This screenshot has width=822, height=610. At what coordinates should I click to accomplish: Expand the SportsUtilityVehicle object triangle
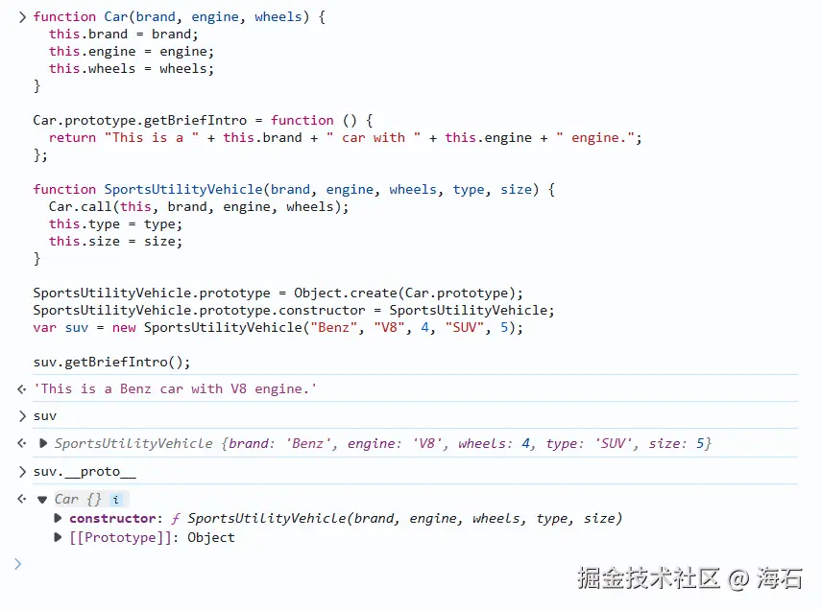click(x=43, y=443)
